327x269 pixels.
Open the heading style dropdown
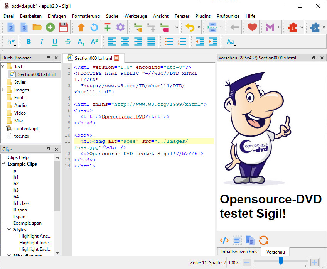(x=11, y=42)
